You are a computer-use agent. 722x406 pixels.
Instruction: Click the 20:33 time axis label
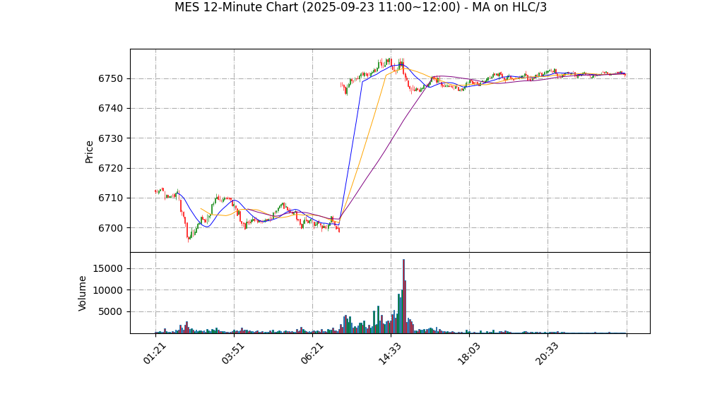[x=547, y=353]
